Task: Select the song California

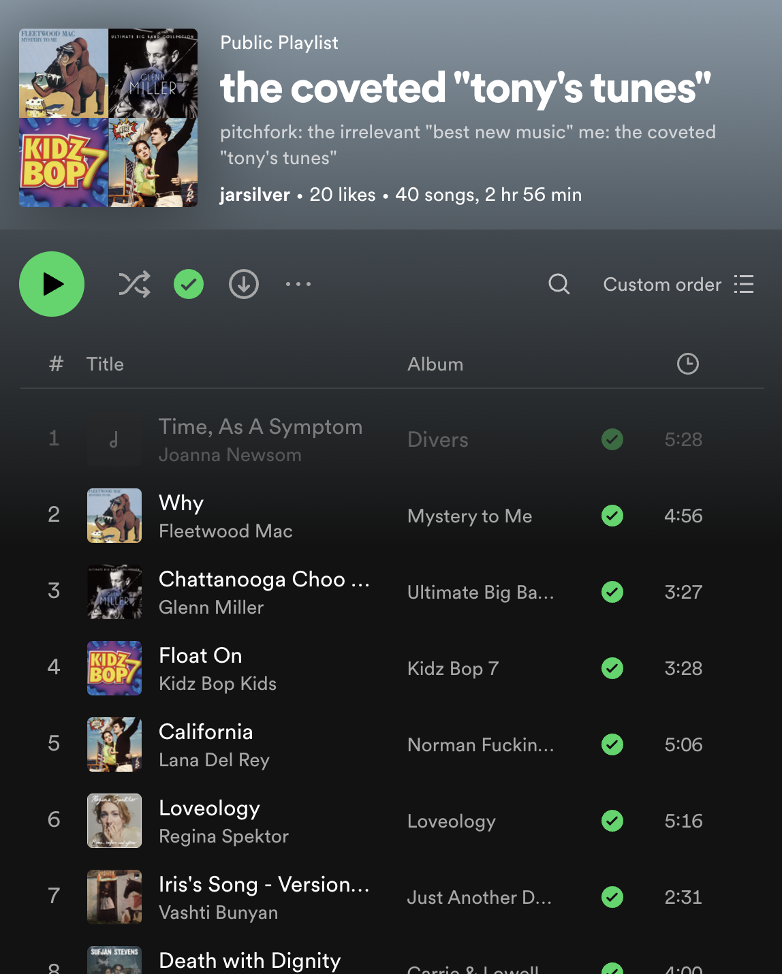Action: click(206, 732)
